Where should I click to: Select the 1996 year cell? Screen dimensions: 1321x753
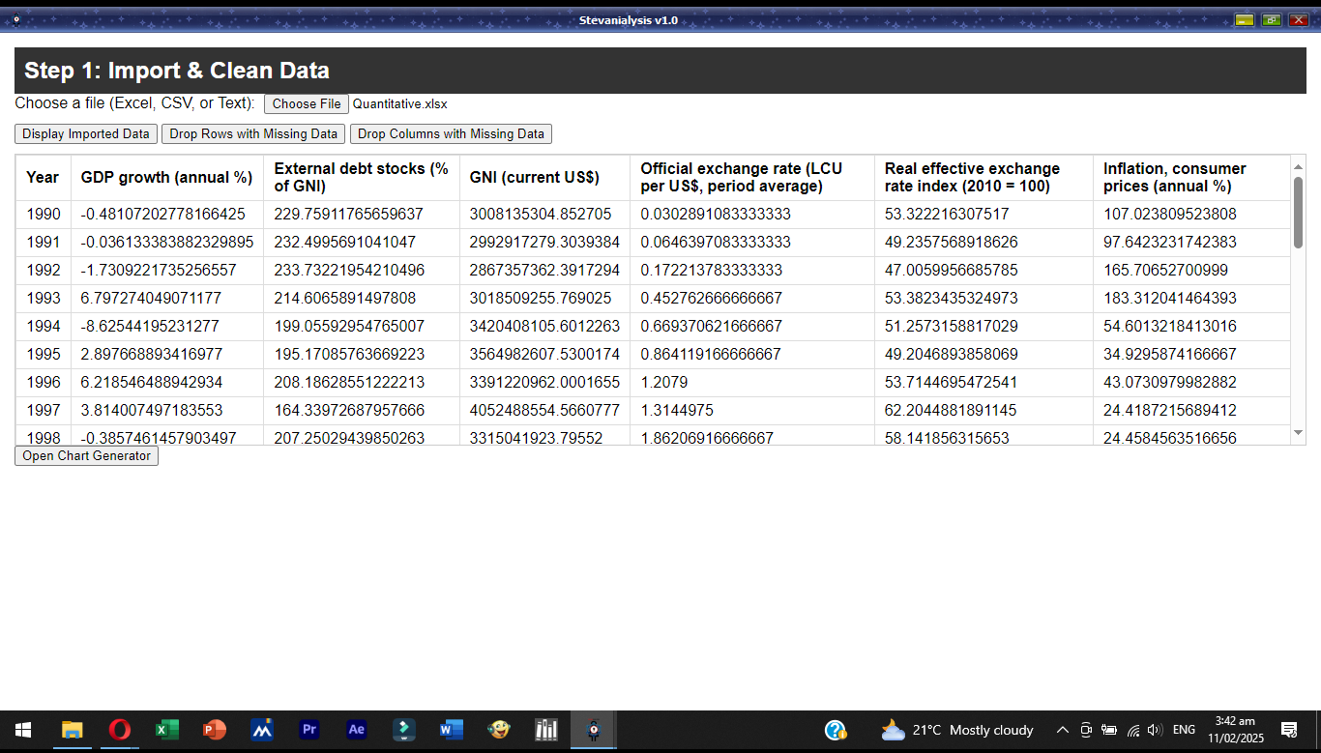tap(43, 382)
